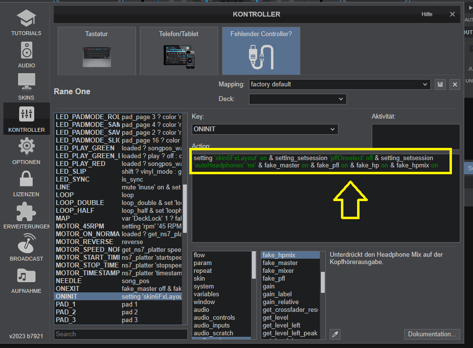The height and width of the screenshot is (348, 473).
Task: Open the Lizenzen padlock section
Action: [x=26, y=184]
